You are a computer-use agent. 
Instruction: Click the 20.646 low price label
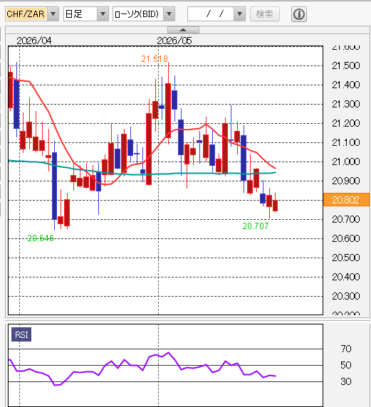click(41, 238)
